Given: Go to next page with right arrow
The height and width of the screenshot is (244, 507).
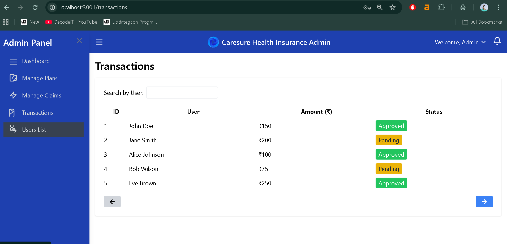Looking at the screenshot, I should (x=484, y=202).
